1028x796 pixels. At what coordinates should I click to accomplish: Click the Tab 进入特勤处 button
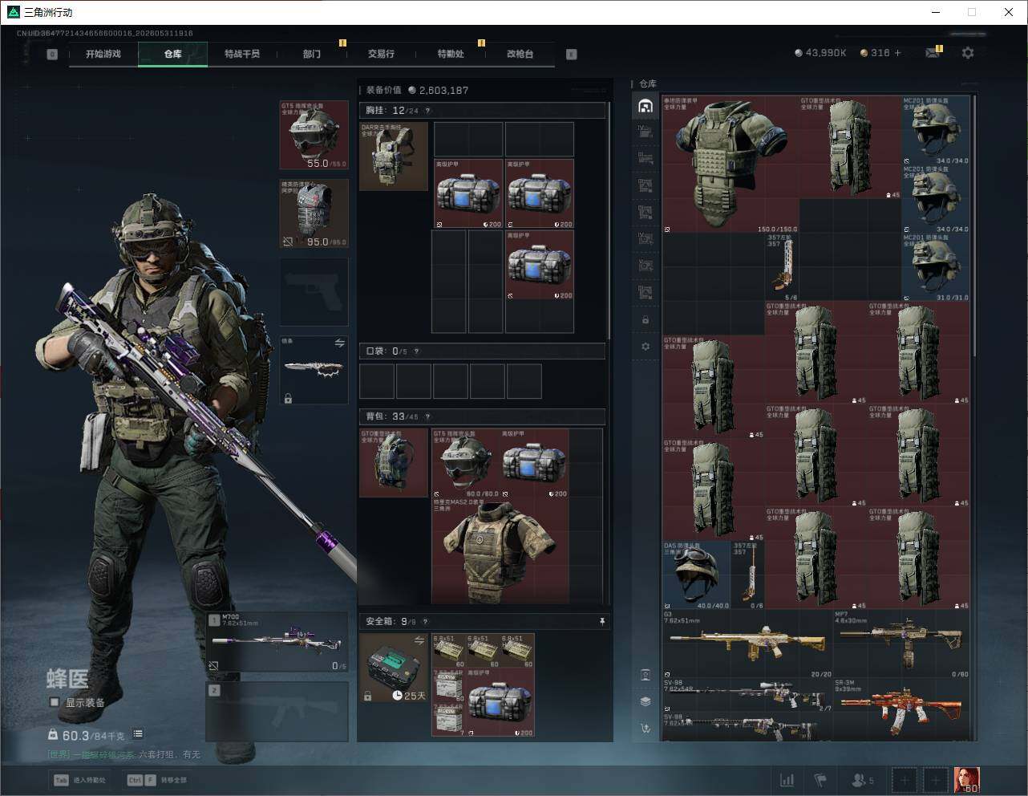click(80, 780)
